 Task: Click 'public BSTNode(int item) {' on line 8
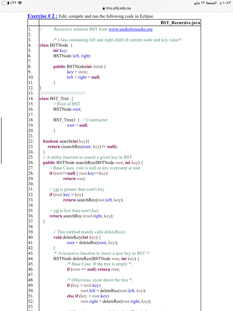coord(79,67)
